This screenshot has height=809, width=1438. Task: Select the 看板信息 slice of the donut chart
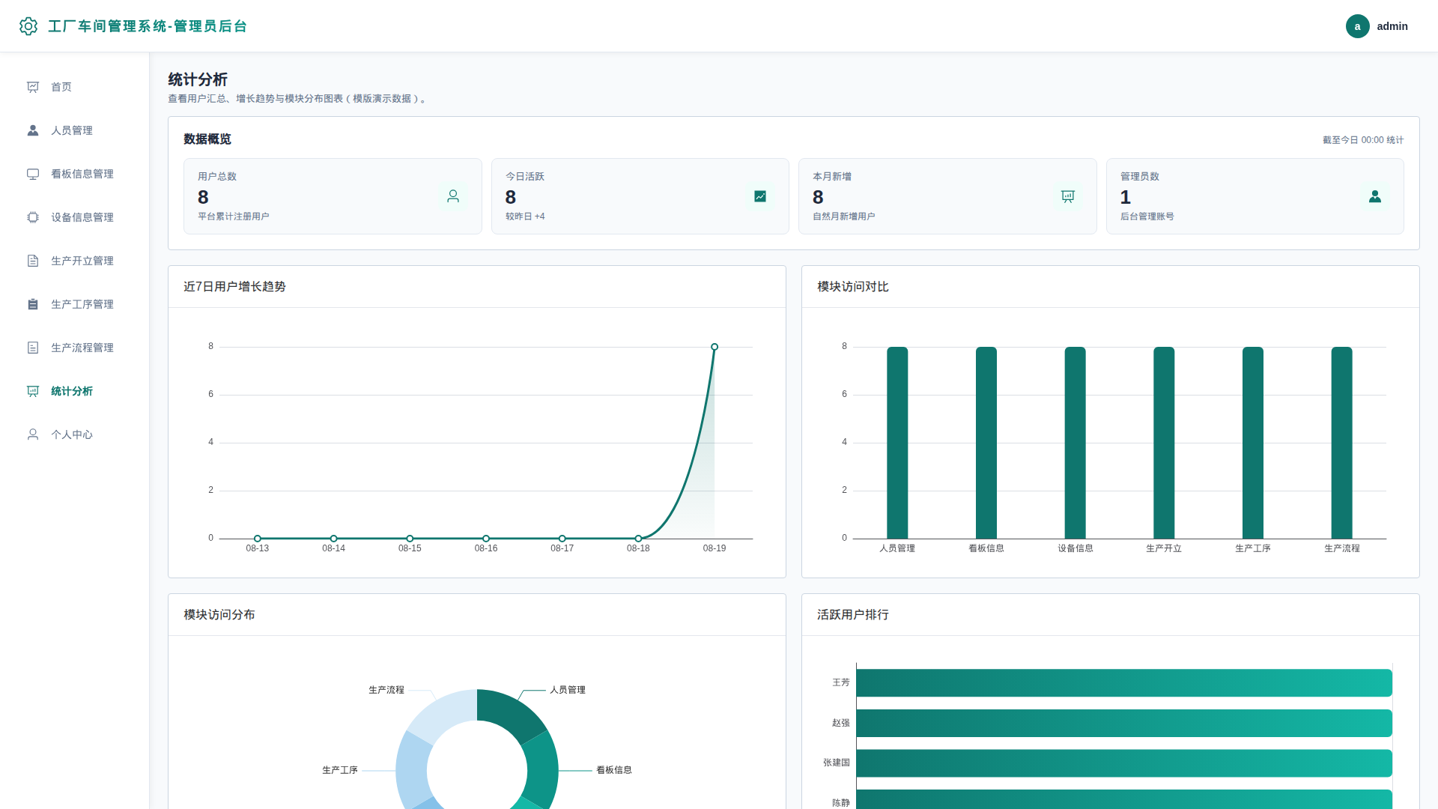(x=543, y=772)
